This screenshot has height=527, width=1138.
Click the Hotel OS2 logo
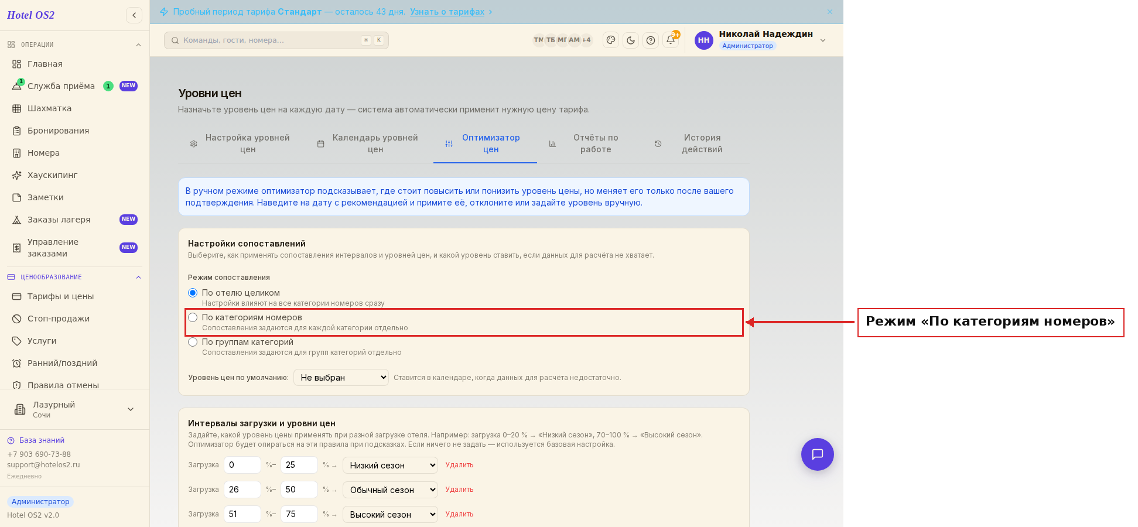click(x=30, y=15)
